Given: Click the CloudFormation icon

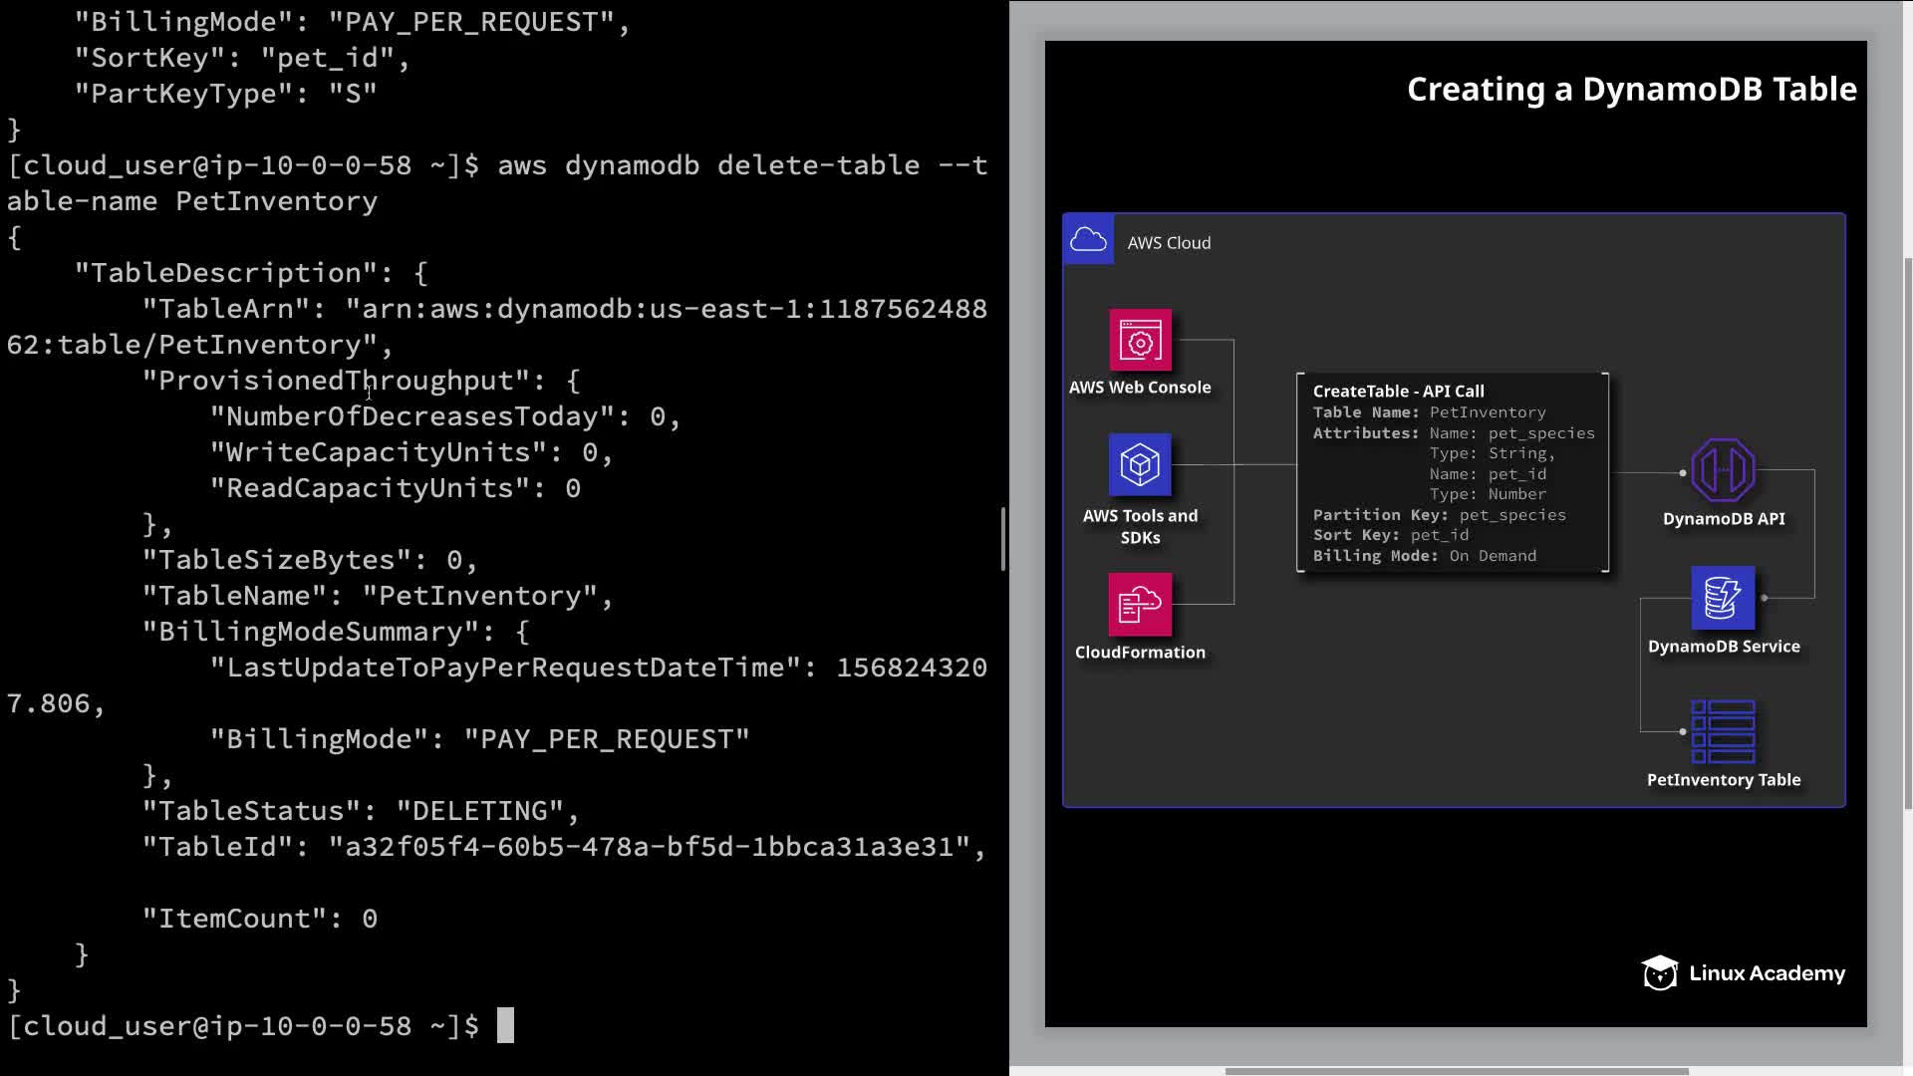Looking at the screenshot, I should (1140, 604).
